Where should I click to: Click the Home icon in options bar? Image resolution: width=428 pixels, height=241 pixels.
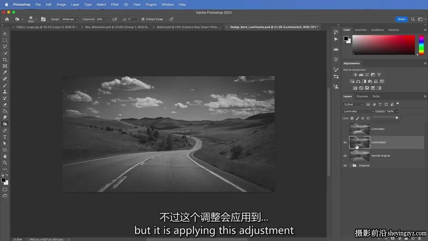[x=7, y=19]
